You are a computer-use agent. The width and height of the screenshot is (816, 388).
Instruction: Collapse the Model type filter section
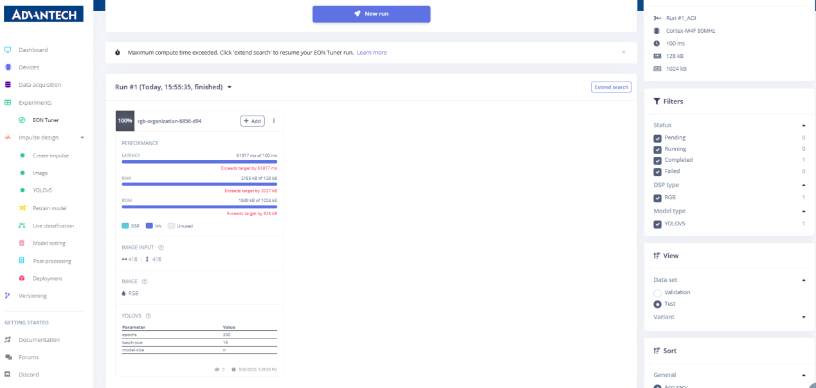803,211
